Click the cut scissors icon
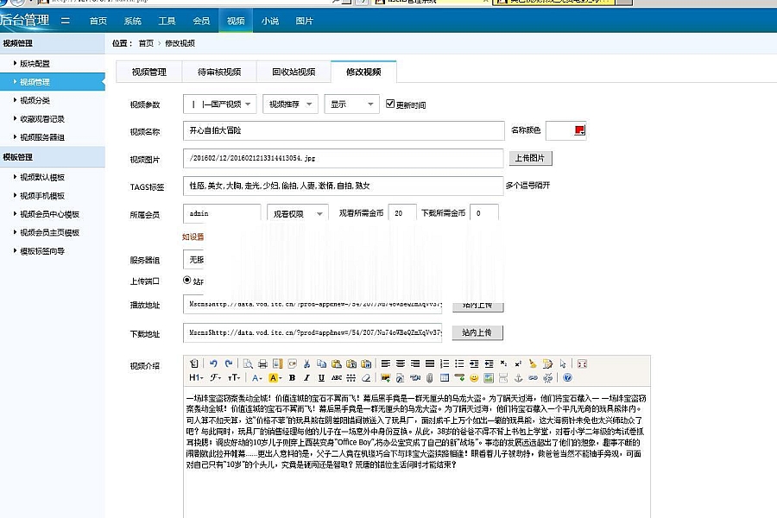 (x=306, y=363)
